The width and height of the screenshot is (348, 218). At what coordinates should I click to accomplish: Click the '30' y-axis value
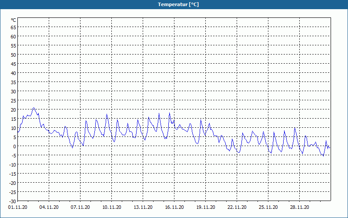tap(13, 92)
